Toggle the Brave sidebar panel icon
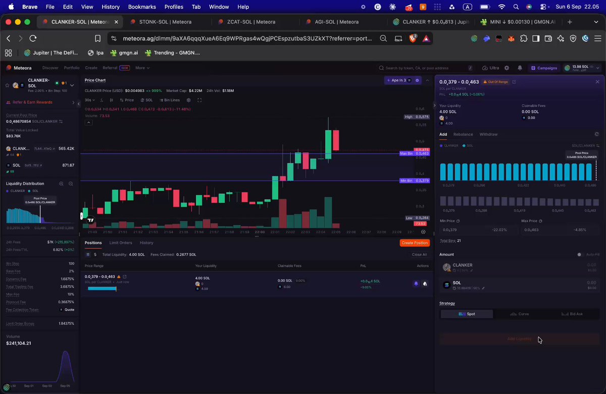Screen dimensions: 606x394 [x=536, y=38]
